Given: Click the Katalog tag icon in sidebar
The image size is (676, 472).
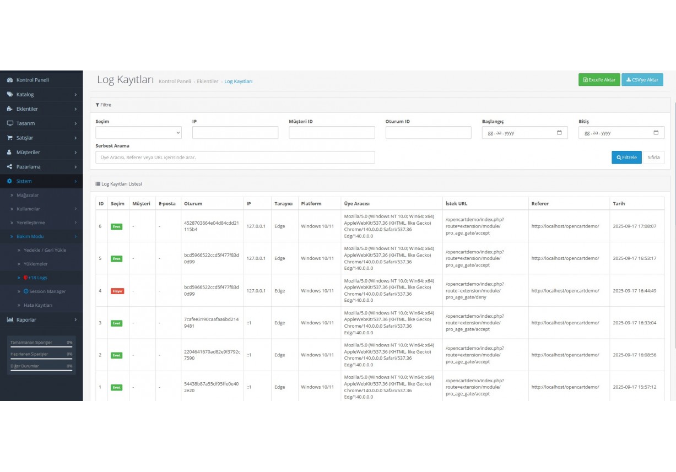Looking at the screenshot, I should 10,95.
